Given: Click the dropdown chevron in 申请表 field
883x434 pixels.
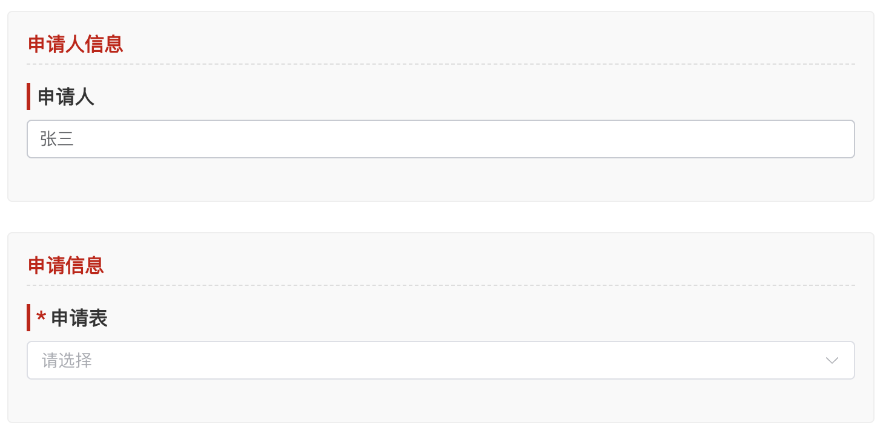Looking at the screenshot, I should tap(832, 360).
